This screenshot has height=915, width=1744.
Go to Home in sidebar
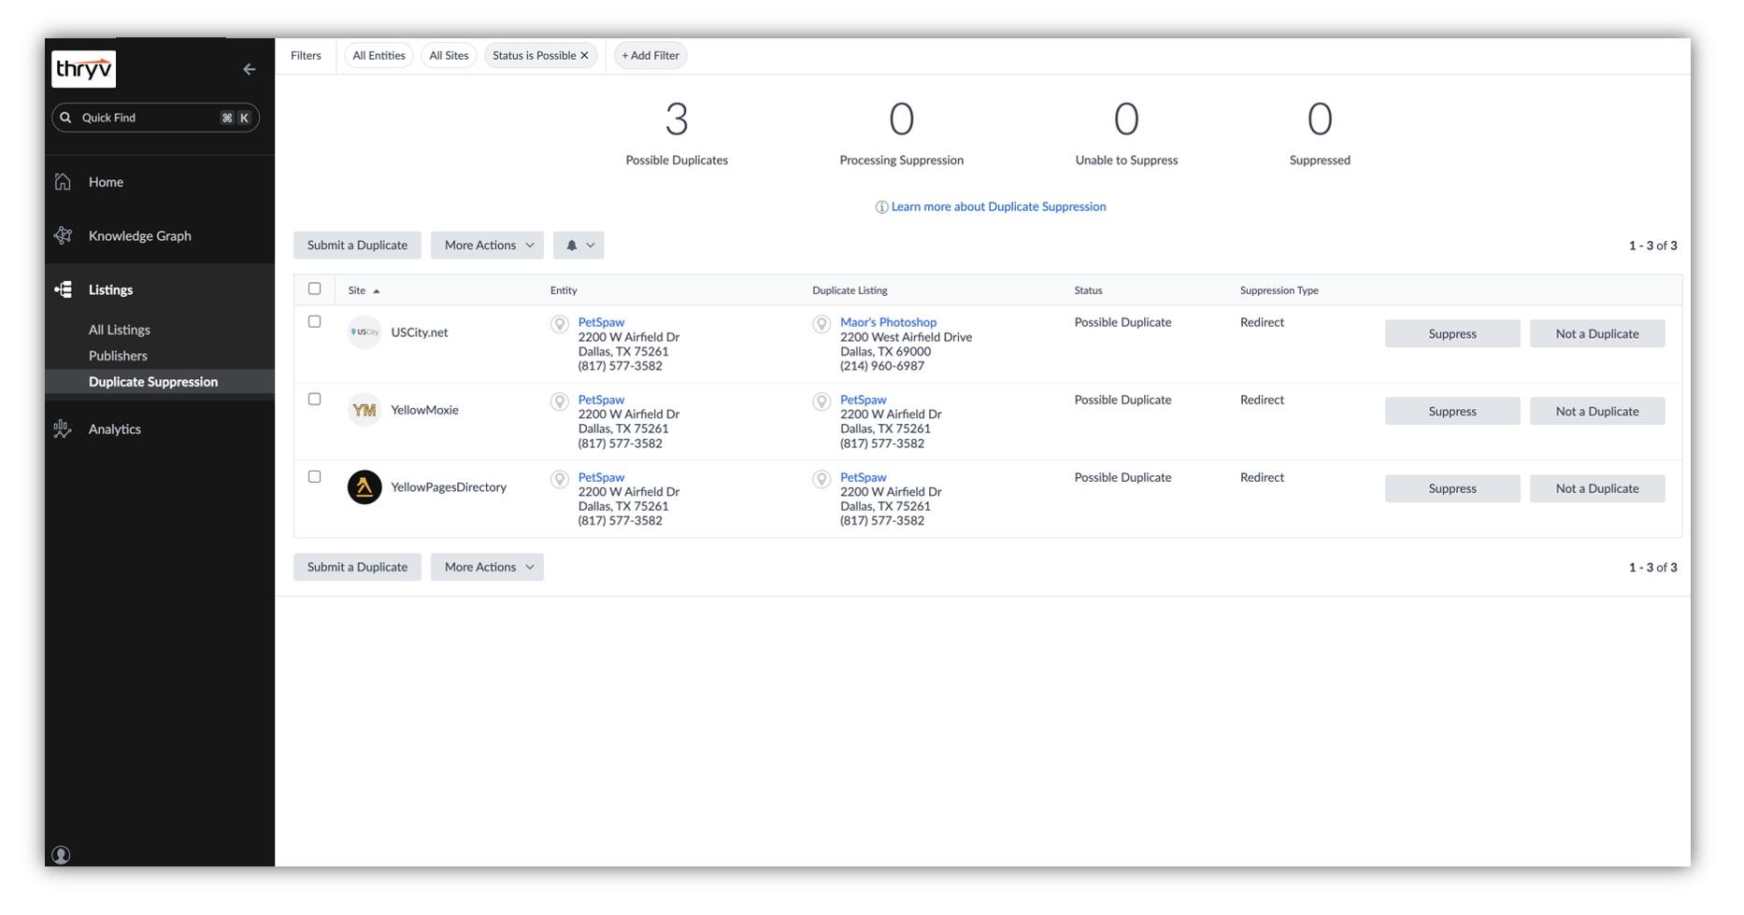(106, 182)
